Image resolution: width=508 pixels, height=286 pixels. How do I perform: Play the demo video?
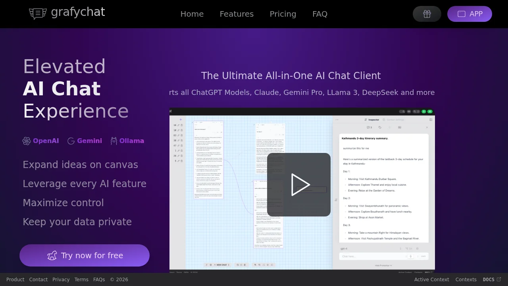click(301, 185)
